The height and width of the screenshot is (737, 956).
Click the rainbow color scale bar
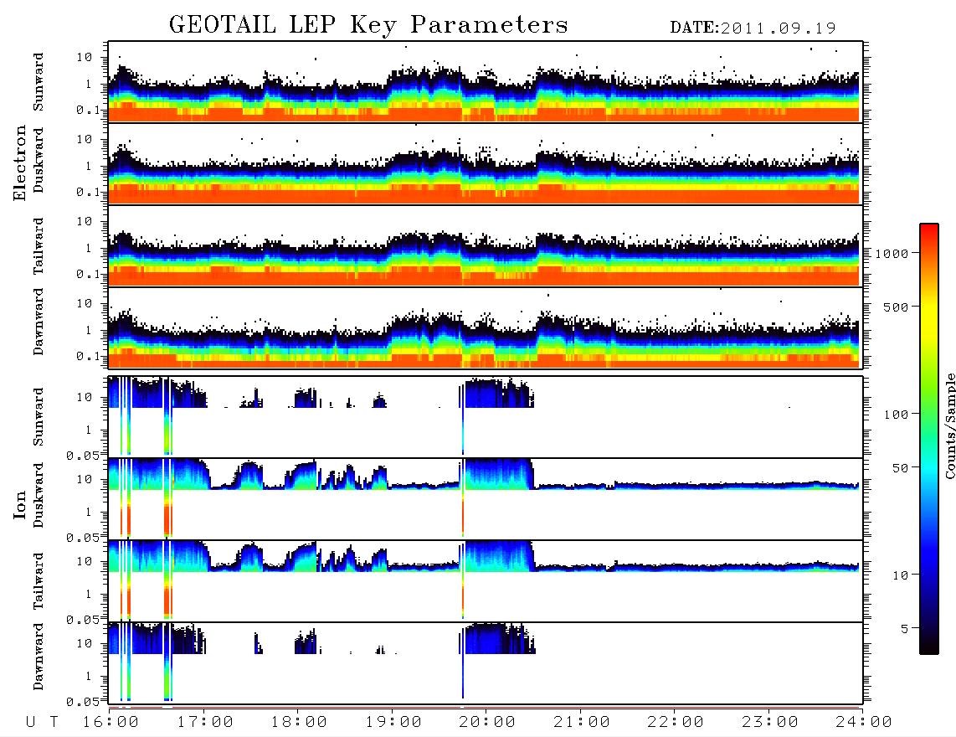pos(929,439)
